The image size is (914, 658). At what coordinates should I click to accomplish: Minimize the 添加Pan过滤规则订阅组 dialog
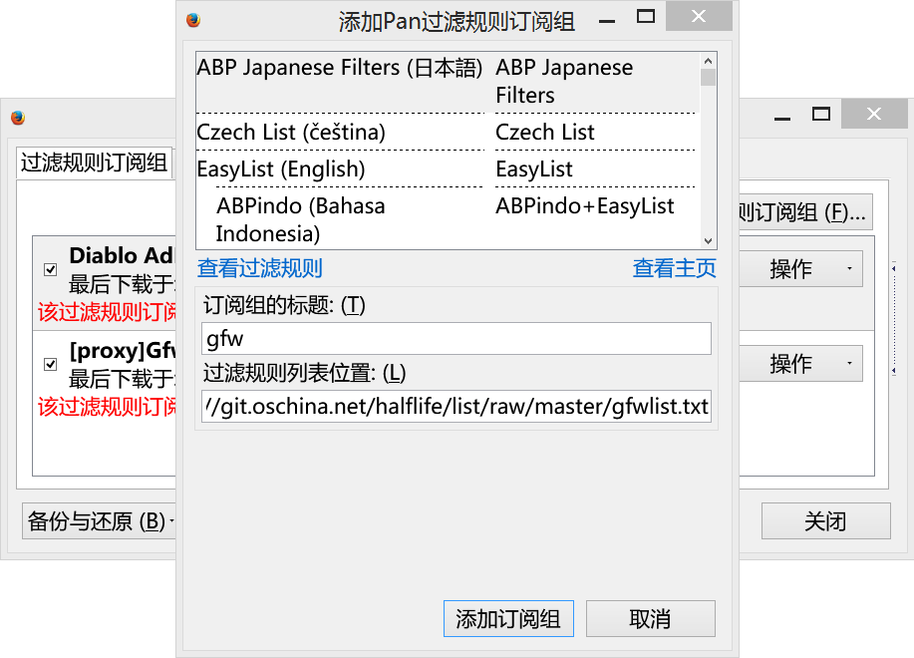(607, 21)
